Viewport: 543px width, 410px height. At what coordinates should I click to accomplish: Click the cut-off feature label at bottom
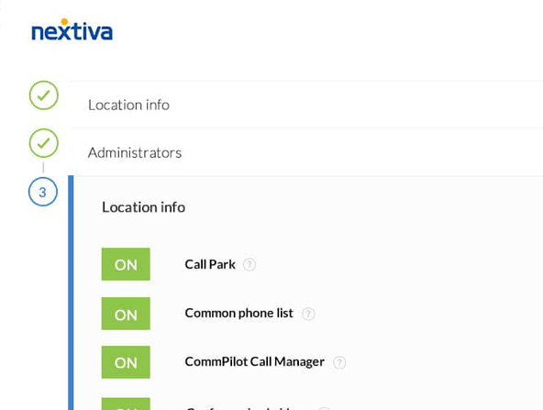[239, 408]
